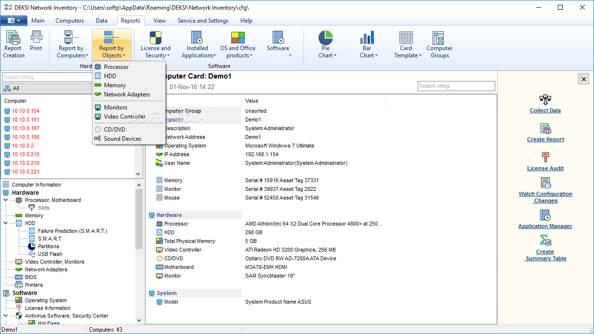Image resolution: width=594 pixels, height=334 pixels.
Task: Open License and Security reports dropdown
Action: [x=156, y=44]
